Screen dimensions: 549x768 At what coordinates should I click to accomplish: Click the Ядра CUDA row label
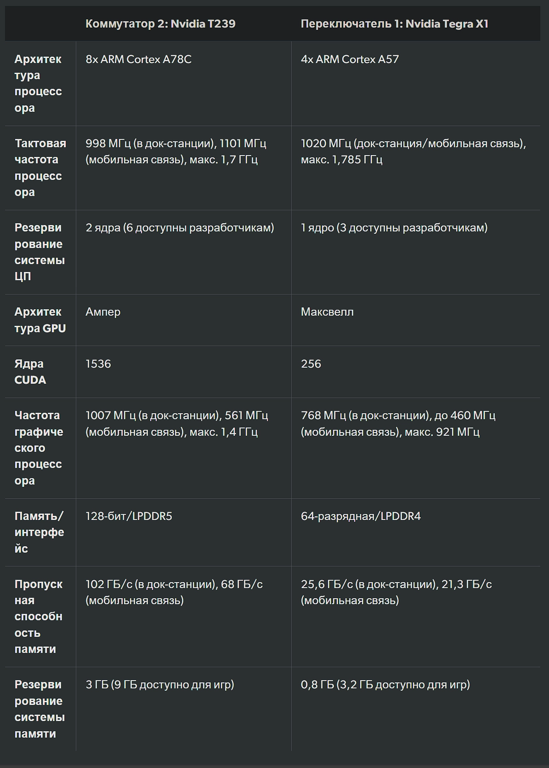click(30, 372)
